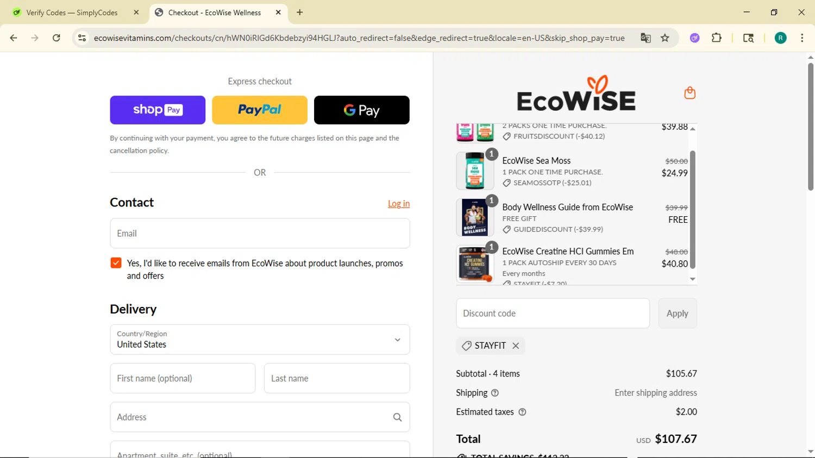Click the subtotal value $105.67
This screenshot has width=815, height=458.
(681, 374)
